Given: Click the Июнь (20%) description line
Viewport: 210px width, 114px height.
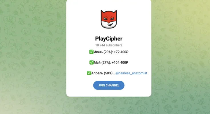Looking at the screenshot, I should 109,52.
